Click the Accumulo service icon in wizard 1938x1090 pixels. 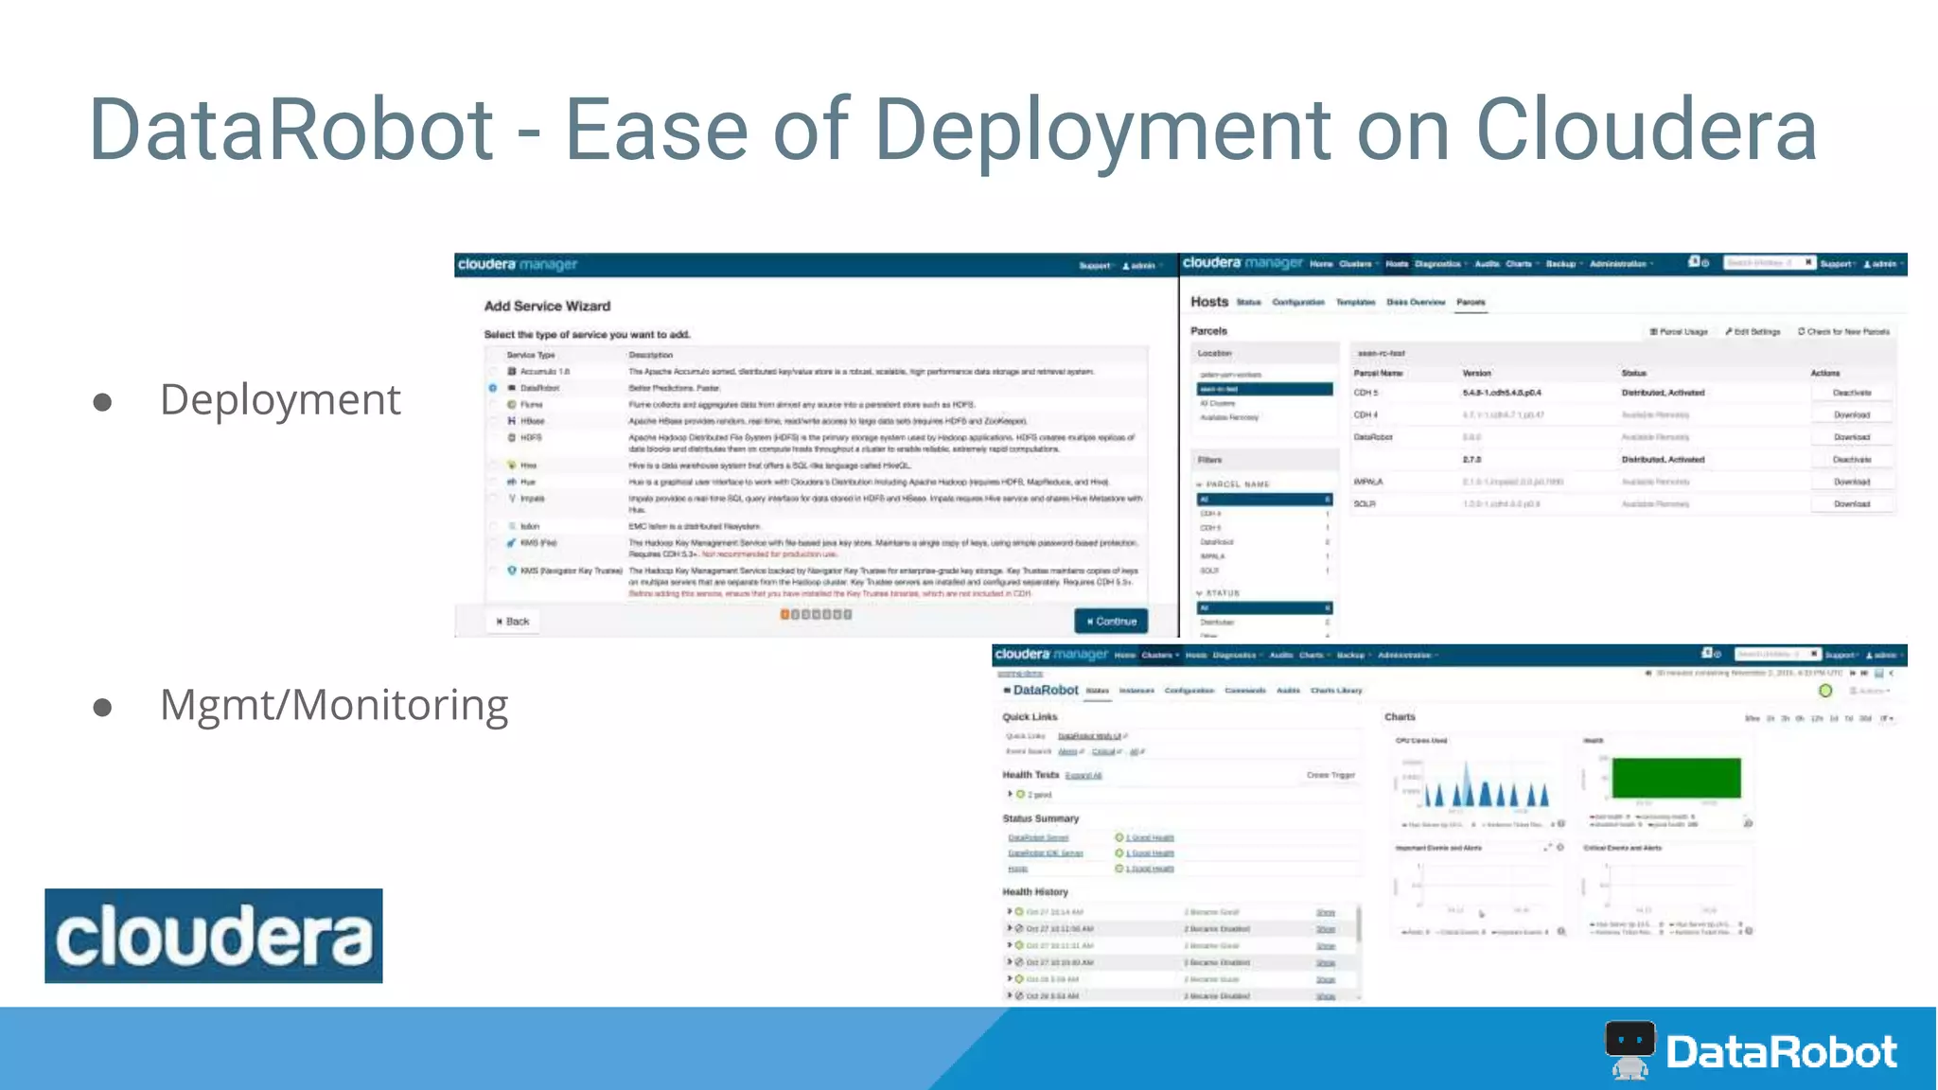512,372
